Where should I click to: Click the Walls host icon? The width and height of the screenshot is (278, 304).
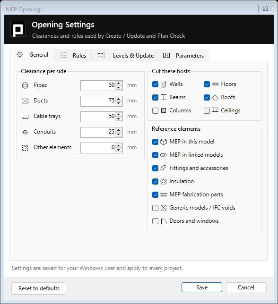click(164, 84)
